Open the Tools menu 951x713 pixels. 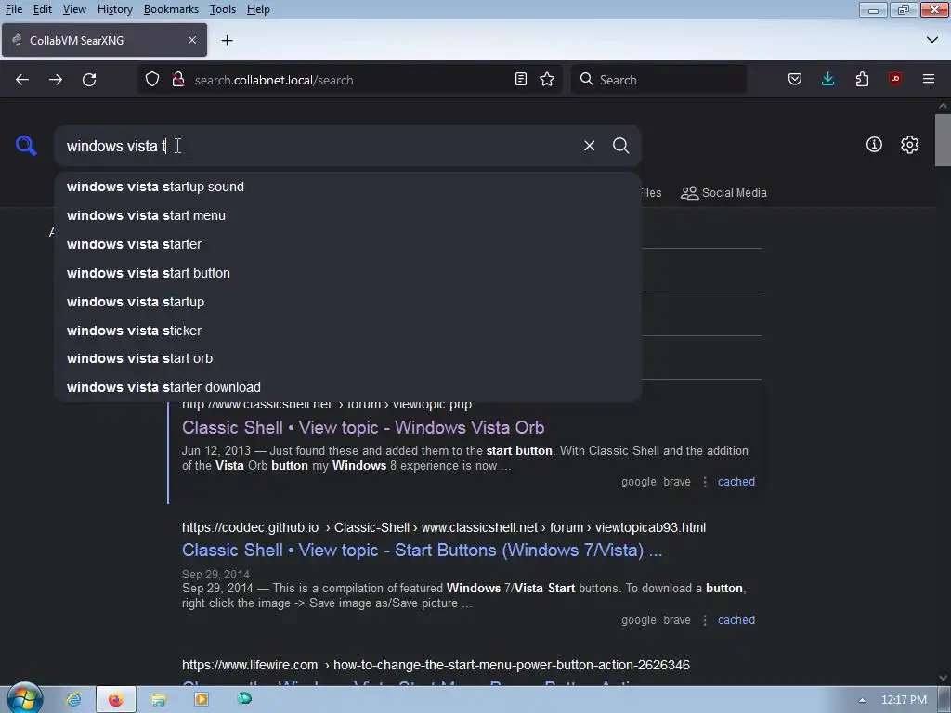click(x=223, y=9)
